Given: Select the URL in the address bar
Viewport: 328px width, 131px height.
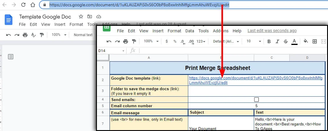Looking at the screenshot, I should tap(139, 5).
